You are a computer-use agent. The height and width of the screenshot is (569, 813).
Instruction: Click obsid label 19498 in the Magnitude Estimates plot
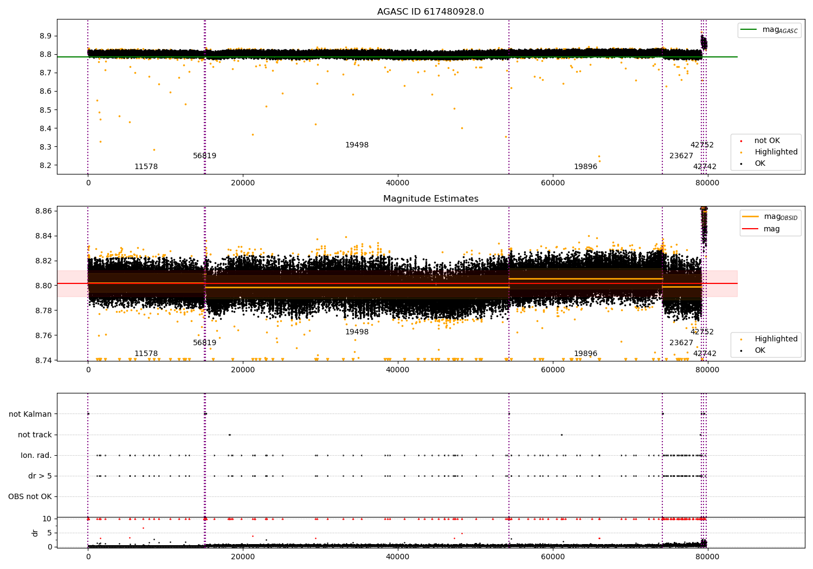click(357, 332)
